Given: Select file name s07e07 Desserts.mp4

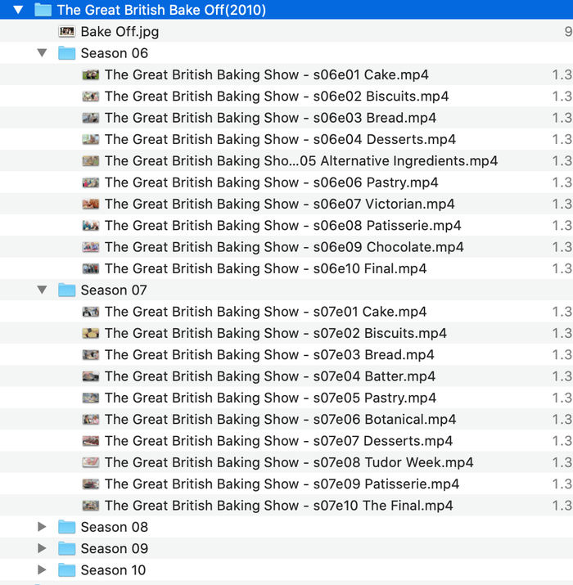Looking at the screenshot, I should pyautogui.click(x=278, y=441).
